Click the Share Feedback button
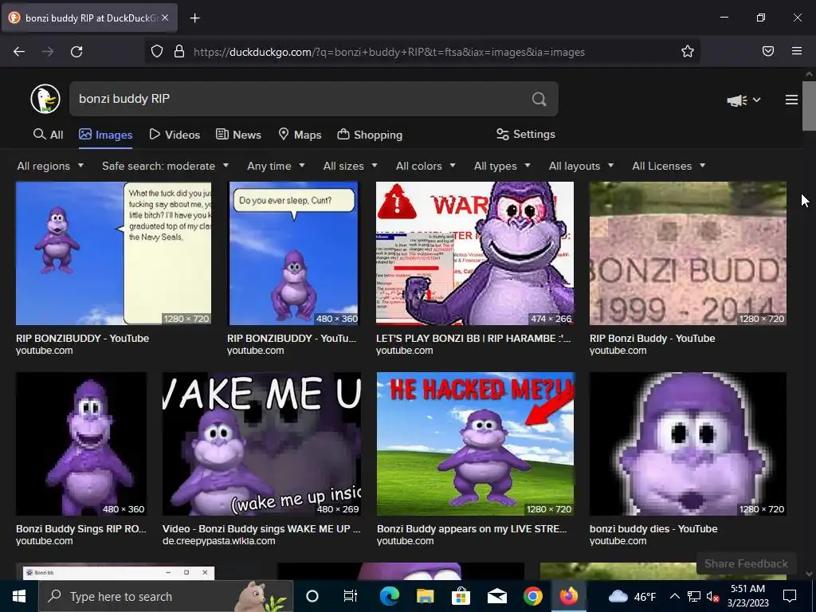The image size is (816, 612). coord(746,563)
